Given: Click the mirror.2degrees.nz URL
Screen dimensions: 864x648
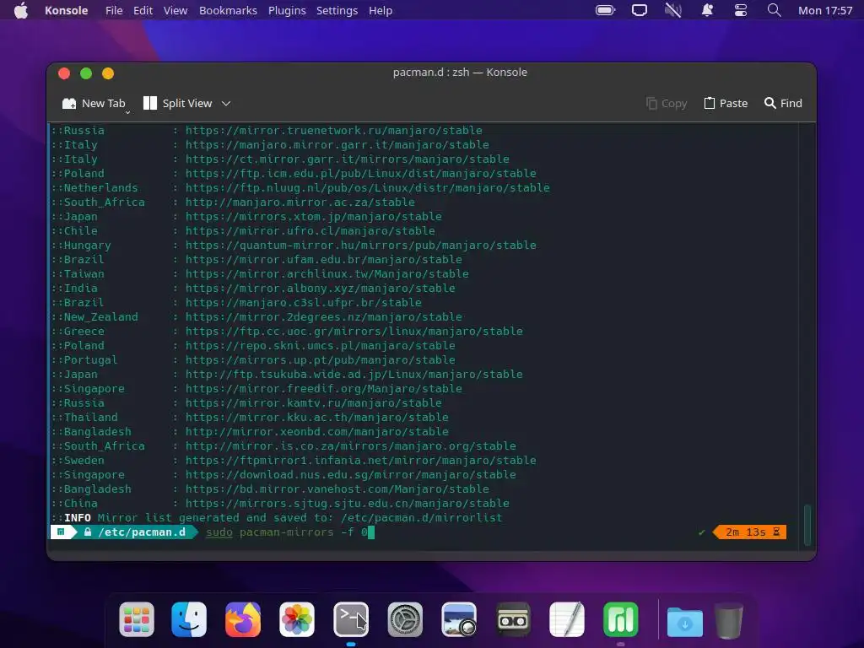Looking at the screenshot, I should pyautogui.click(x=323, y=317).
